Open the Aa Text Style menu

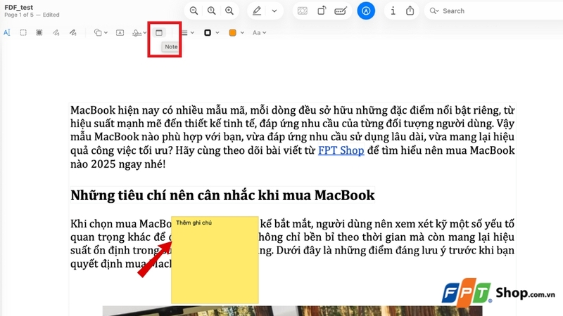pyautogui.click(x=259, y=32)
